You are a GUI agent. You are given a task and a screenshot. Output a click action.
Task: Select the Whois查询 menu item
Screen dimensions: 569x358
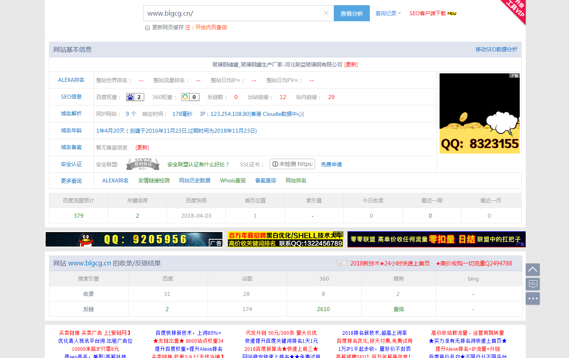click(232, 180)
